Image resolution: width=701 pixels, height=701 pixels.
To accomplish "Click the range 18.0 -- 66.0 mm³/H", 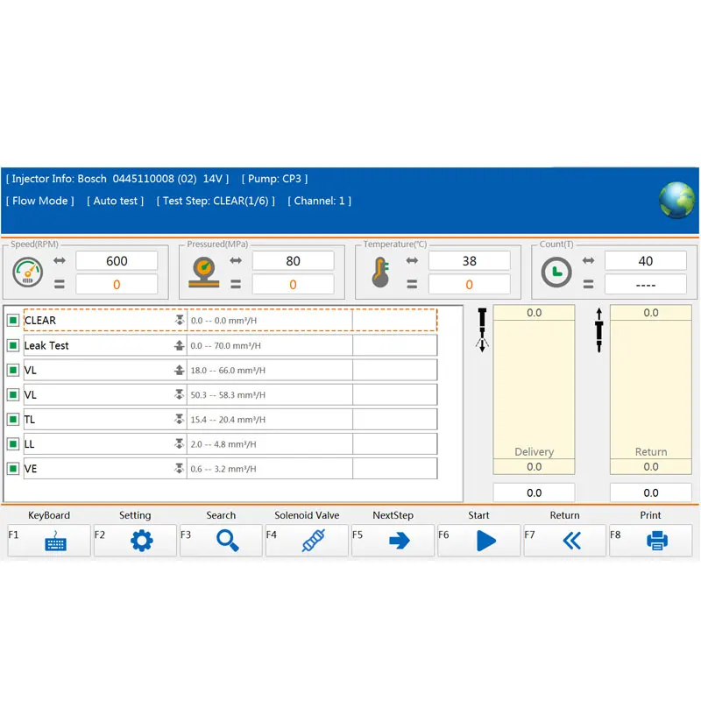I will click(228, 370).
